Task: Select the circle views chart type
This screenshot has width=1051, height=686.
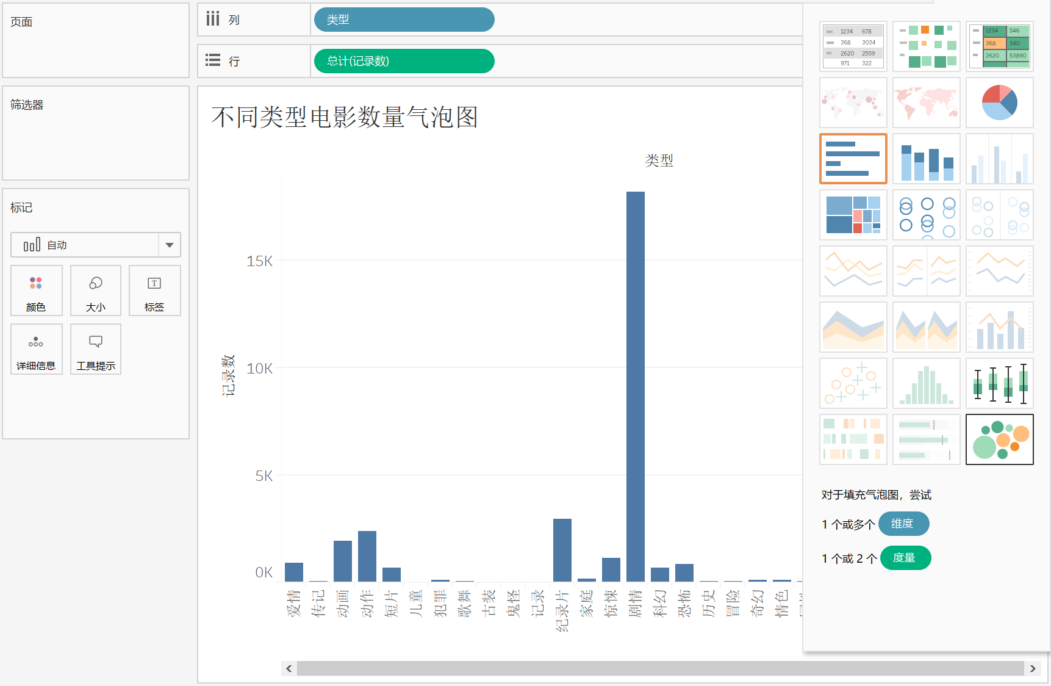Action: pos(927,215)
